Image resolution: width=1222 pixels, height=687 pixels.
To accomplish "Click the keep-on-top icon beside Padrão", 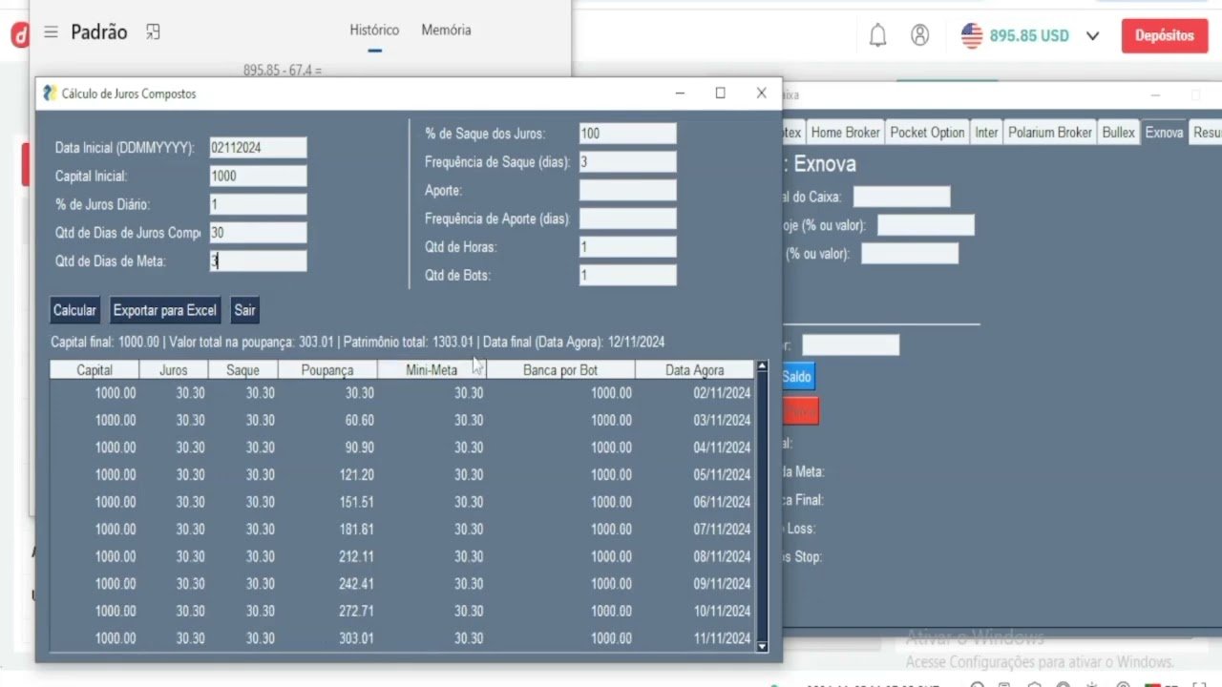I will [x=153, y=32].
